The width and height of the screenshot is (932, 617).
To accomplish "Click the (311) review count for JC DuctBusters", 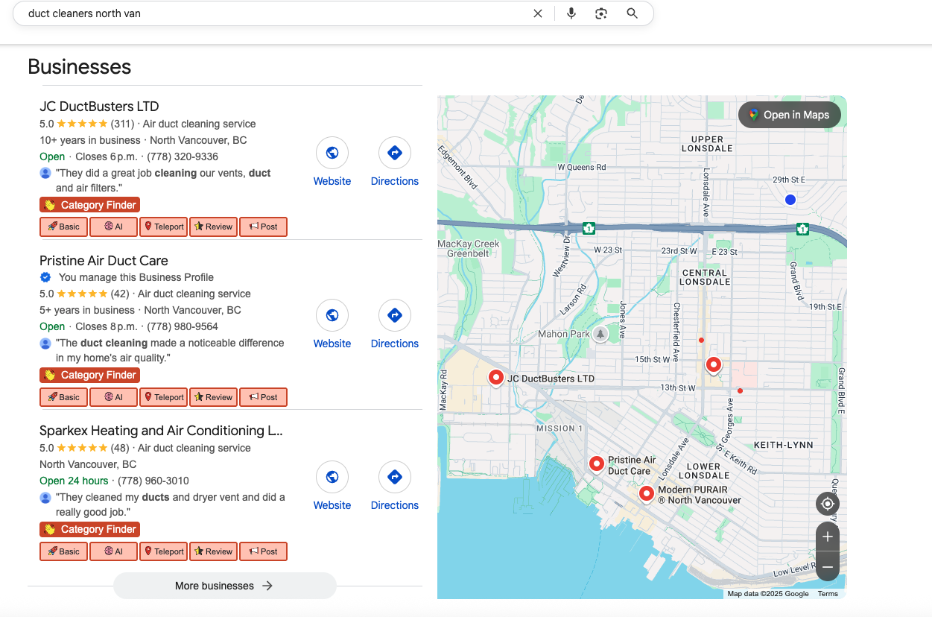I will [x=122, y=124].
